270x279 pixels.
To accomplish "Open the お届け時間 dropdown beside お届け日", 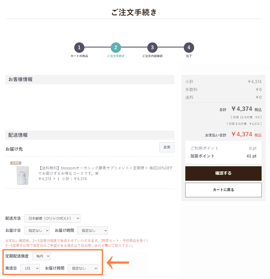I will pos(93,230).
